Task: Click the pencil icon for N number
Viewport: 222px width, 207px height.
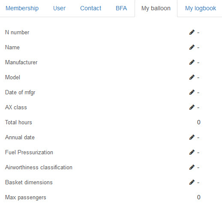Action: [x=192, y=32]
